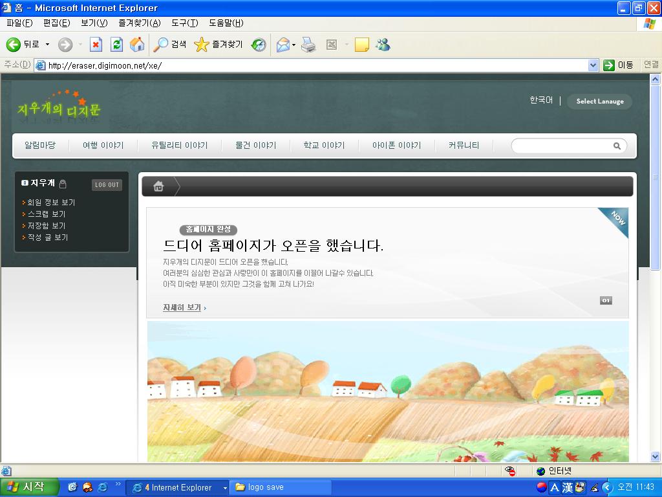662x497 pixels.
Task: Click the site home breadcrumb icon
Action: (x=158, y=186)
